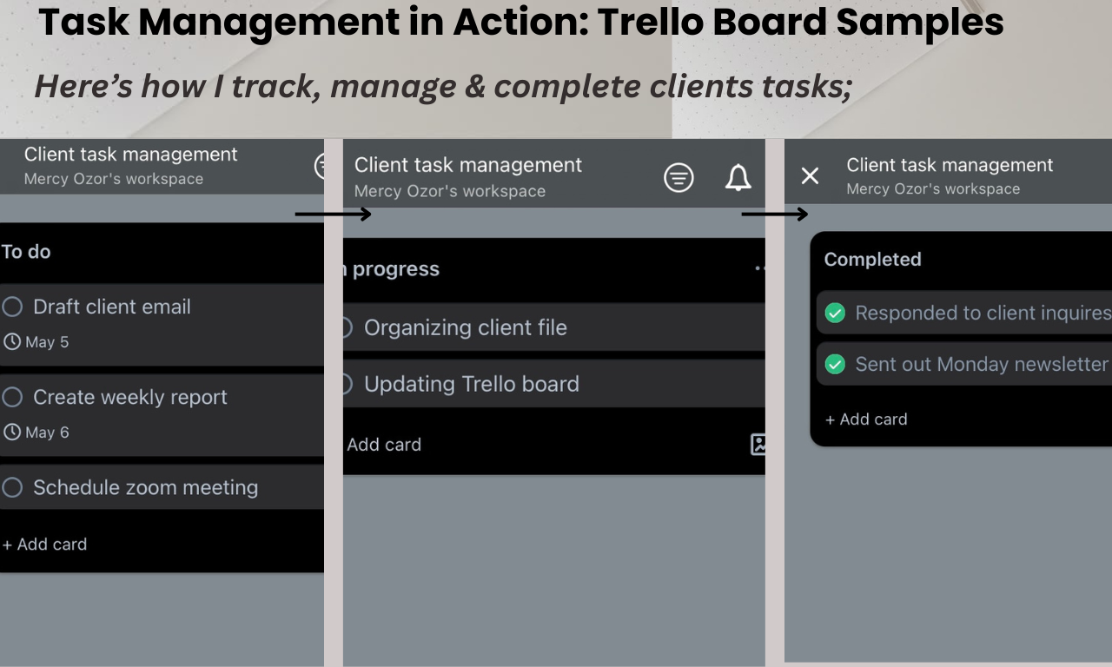Click the May 6 due date clock icon
The height and width of the screenshot is (667, 1112).
coord(11,433)
